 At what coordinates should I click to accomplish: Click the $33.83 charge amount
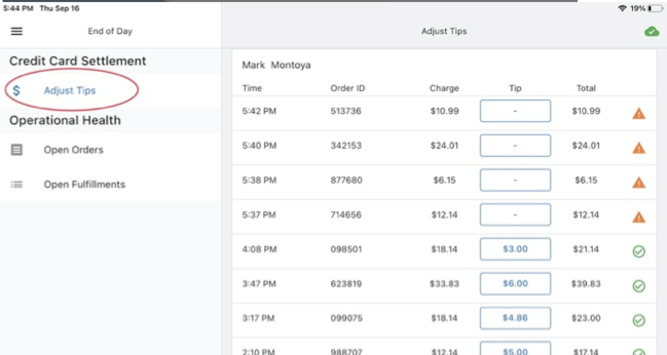[x=444, y=284]
